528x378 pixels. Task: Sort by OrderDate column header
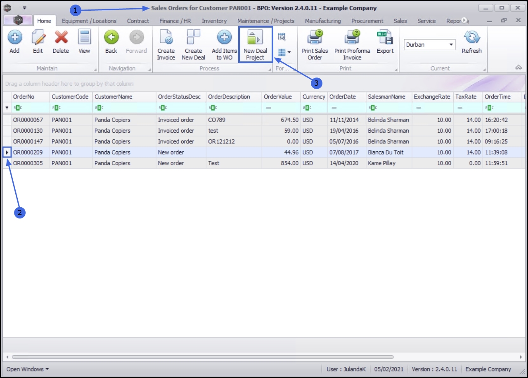pos(347,97)
